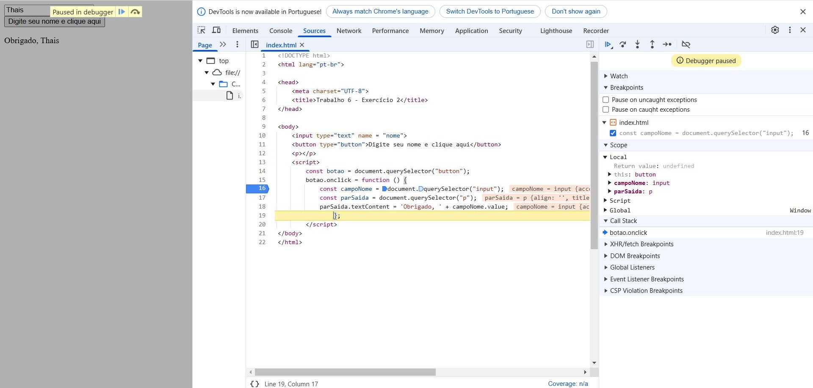Viewport: 813px width, 388px height.
Task: Expand the Global scope
Action: (606, 210)
